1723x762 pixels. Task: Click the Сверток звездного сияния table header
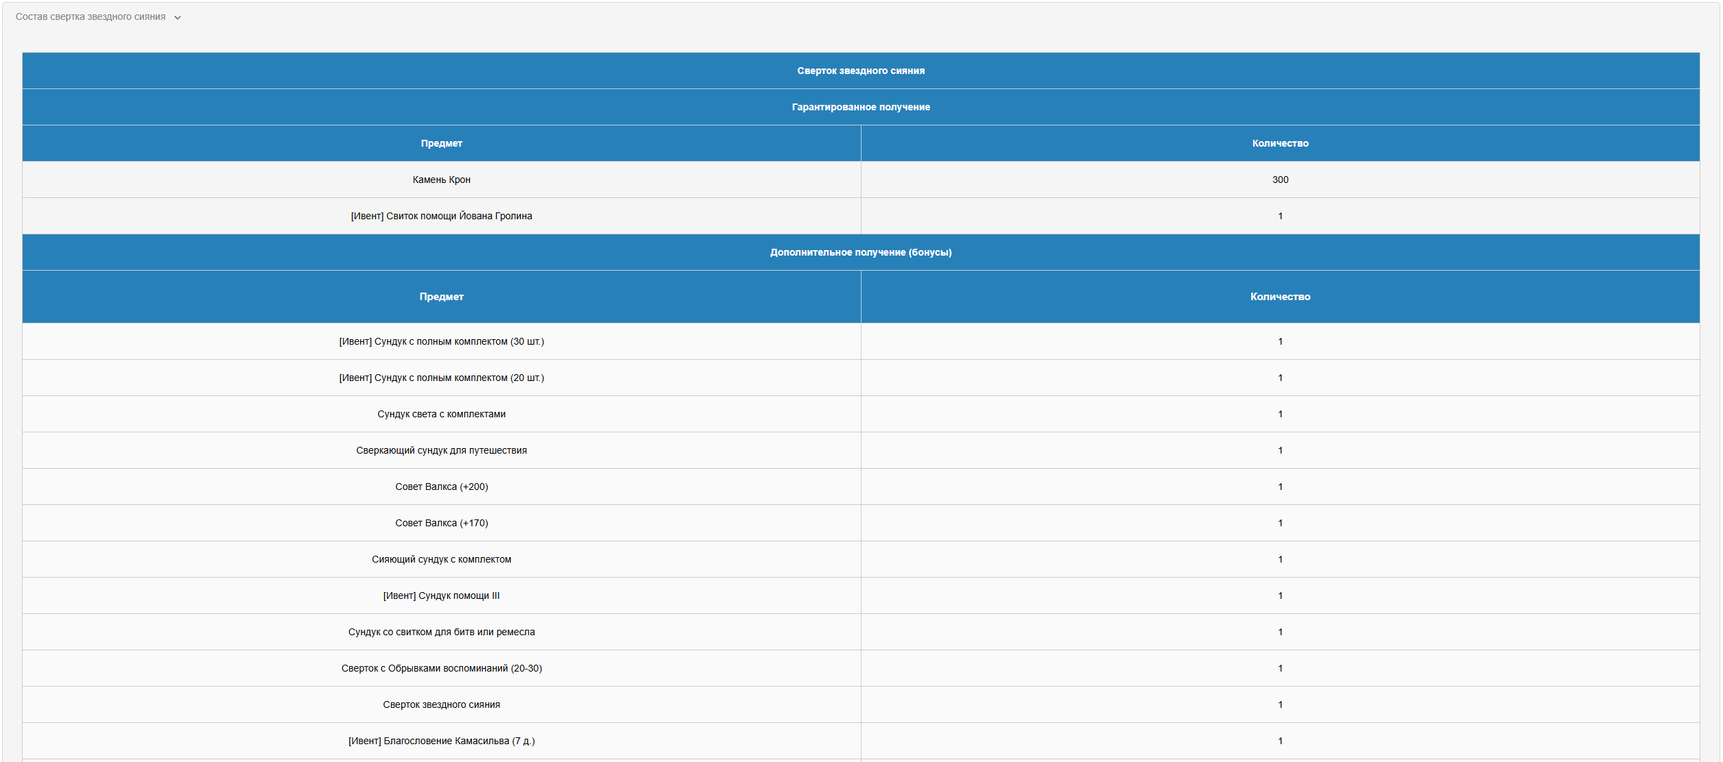(860, 71)
